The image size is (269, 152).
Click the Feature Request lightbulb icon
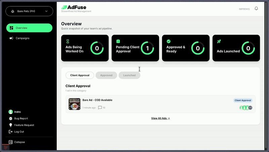(11, 125)
